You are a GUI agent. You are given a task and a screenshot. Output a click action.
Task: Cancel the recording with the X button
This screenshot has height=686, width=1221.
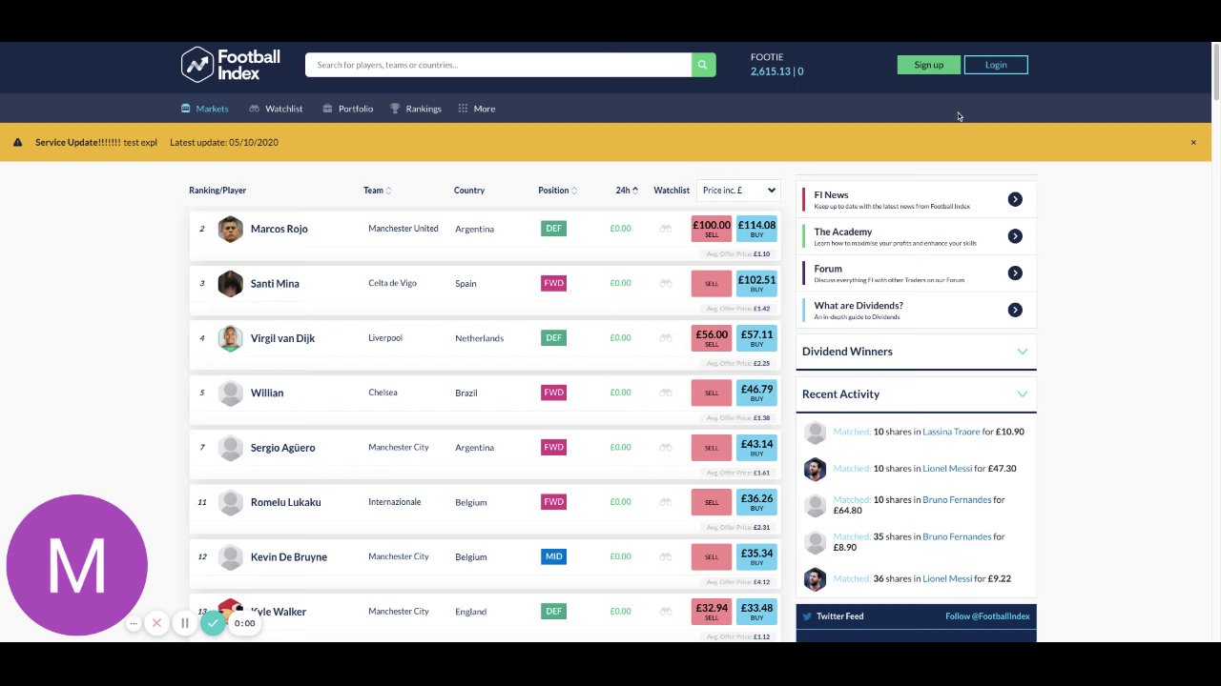pos(156,623)
